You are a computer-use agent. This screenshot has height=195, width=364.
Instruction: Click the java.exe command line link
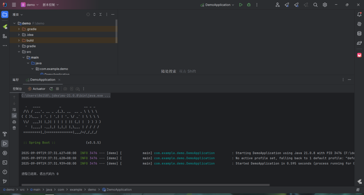66,96
